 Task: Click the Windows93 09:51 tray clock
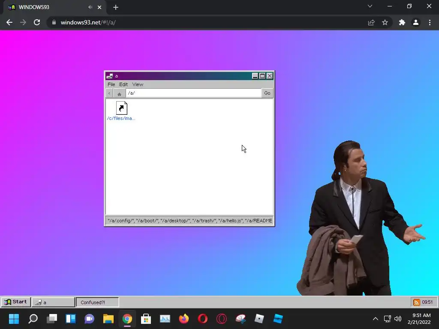[x=427, y=302]
